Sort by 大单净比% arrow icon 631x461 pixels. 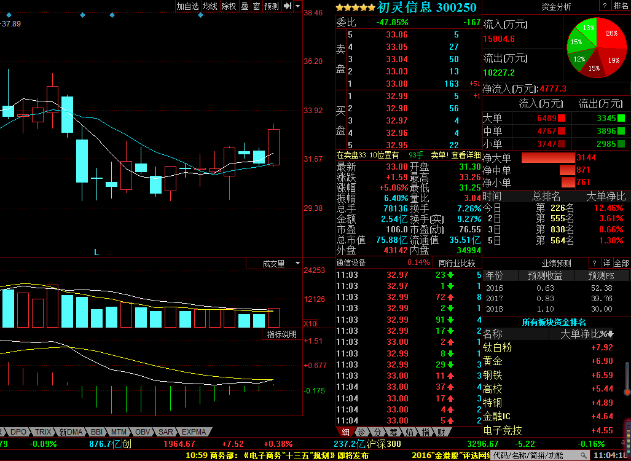coord(611,334)
